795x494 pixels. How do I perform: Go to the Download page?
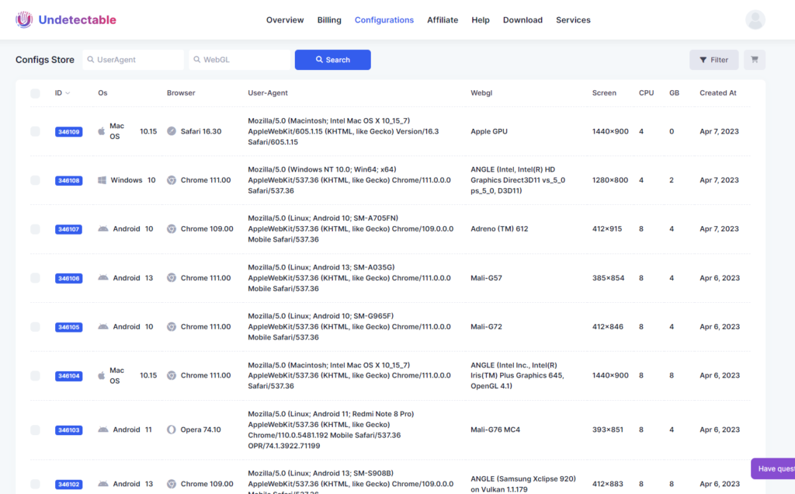[522, 19]
